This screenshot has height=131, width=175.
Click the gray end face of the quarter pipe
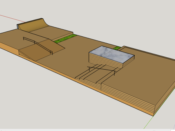(x=18, y=26)
